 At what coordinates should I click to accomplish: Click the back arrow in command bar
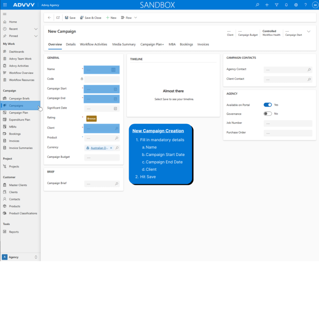point(50,18)
